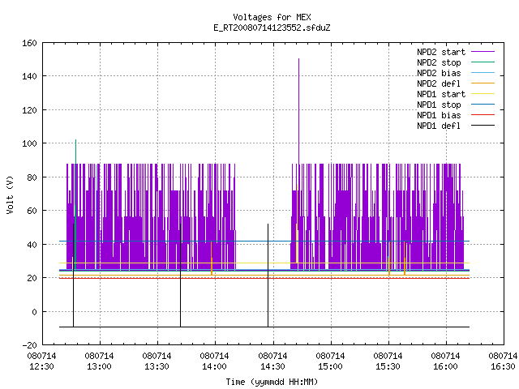Click the x-axis tick label 15:30
This screenshot has width=519, height=389.
coord(388,367)
